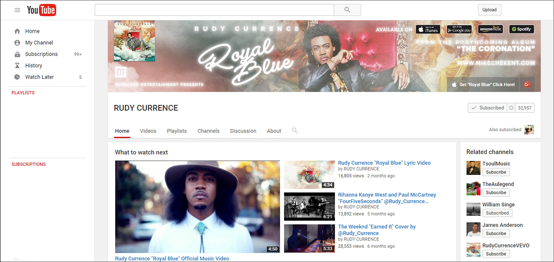Subscribe to TheAulegend
Image resolution: width=554 pixels, height=262 pixels.
(x=496, y=193)
